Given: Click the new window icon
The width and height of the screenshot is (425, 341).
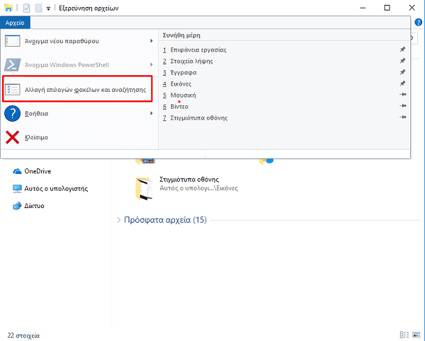Looking at the screenshot, I should tap(13, 41).
